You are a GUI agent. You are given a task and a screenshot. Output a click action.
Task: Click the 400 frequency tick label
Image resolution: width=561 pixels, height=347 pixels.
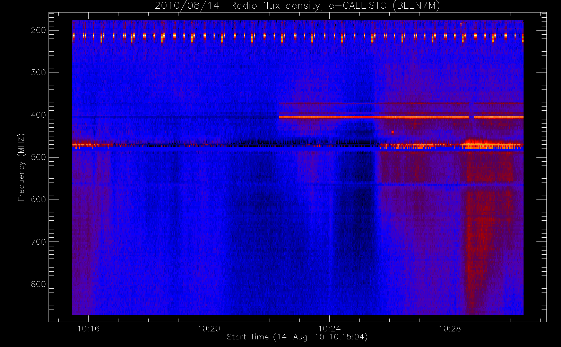[x=38, y=115]
